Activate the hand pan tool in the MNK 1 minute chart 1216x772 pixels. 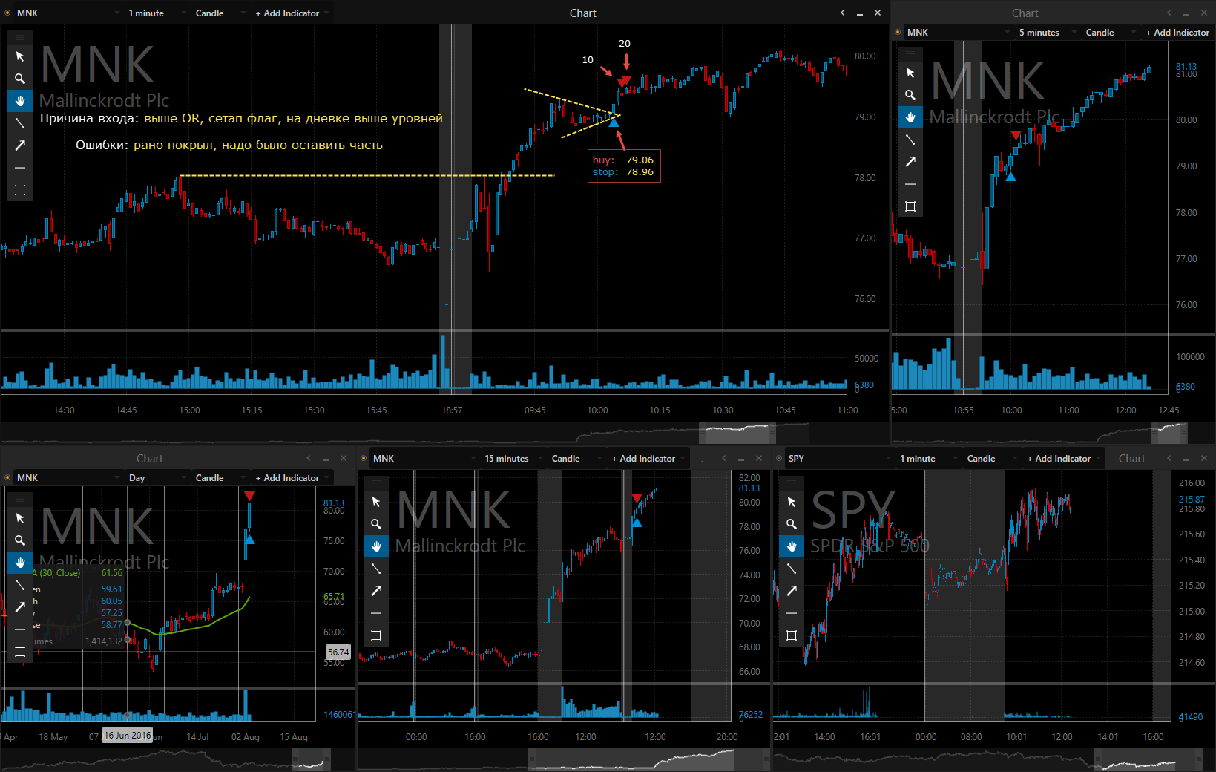click(x=20, y=101)
